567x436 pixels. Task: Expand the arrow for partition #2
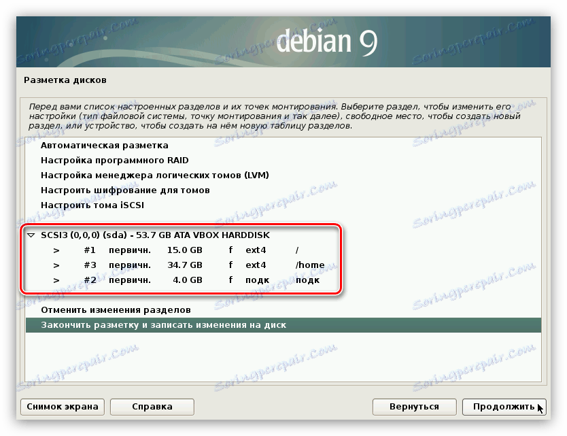click(x=56, y=280)
